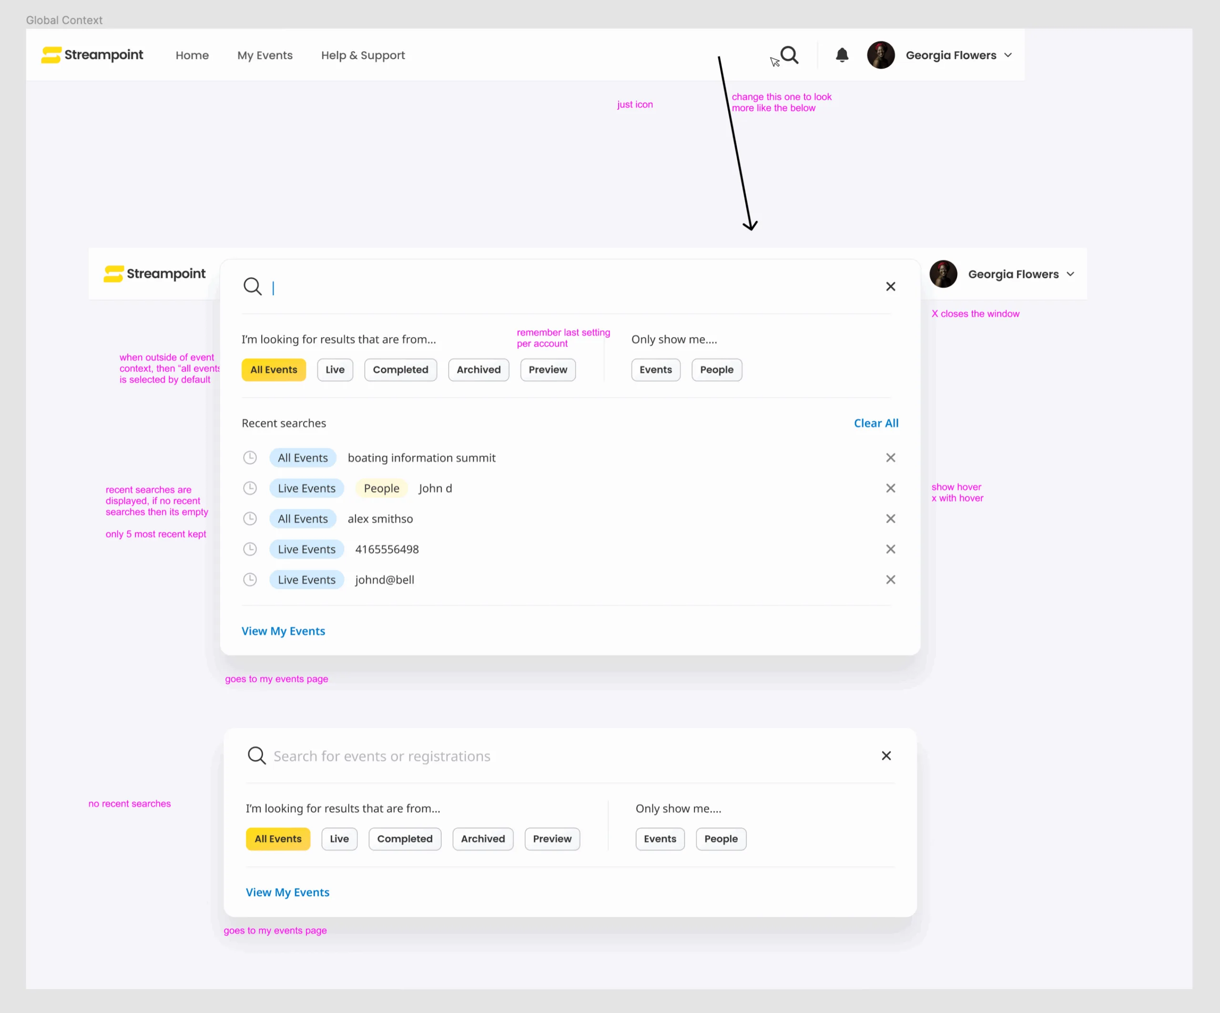Screen dimensions: 1220x1013
Task: Click Georgia Flowers avatar in second header
Action: coord(944,274)
